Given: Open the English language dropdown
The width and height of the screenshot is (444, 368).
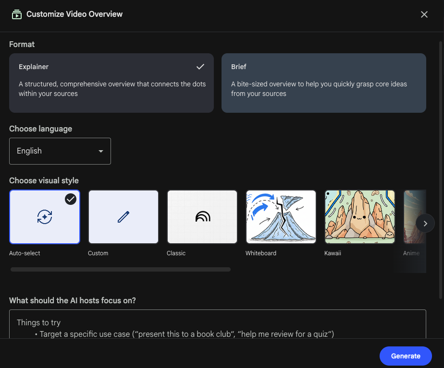Looking at the screenshot, I should click(x=60, y=151).
